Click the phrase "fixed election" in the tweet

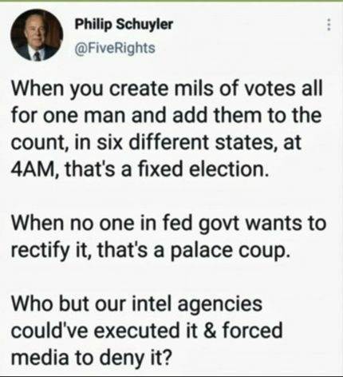click(x=201, y=169)
